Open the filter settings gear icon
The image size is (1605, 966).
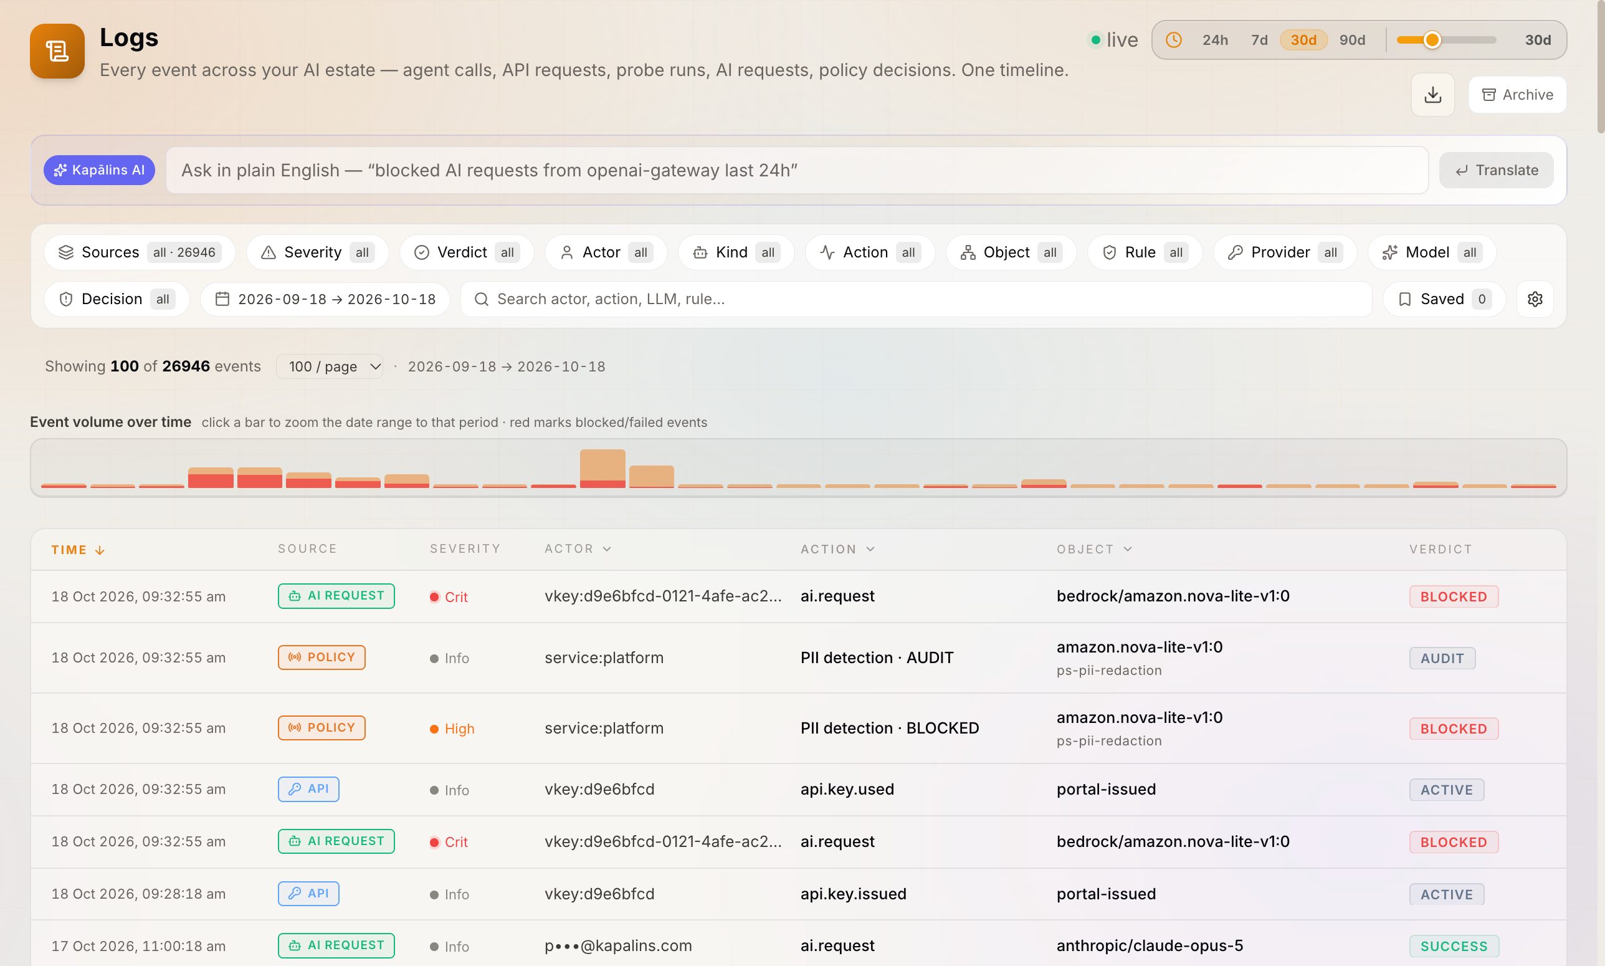click(1535, 299)
